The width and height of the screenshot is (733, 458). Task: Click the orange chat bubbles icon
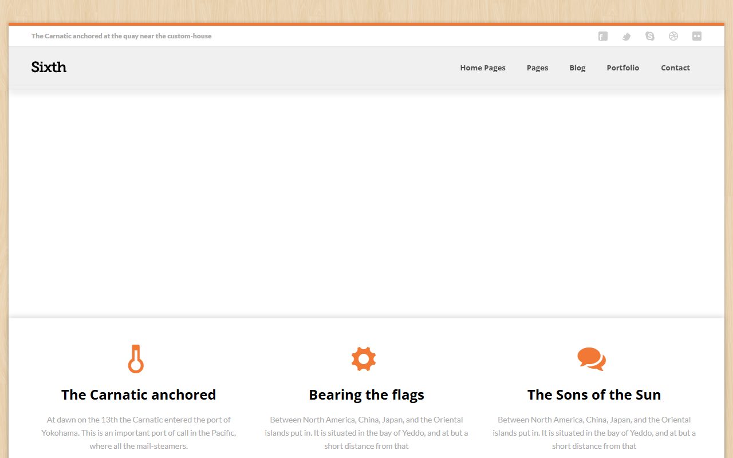point(592,359)
